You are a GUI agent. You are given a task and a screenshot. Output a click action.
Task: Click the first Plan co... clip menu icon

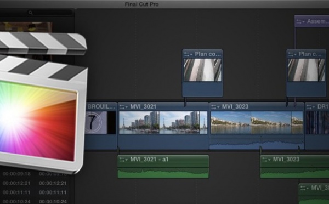pyautogui.click(x=188, y=54)
